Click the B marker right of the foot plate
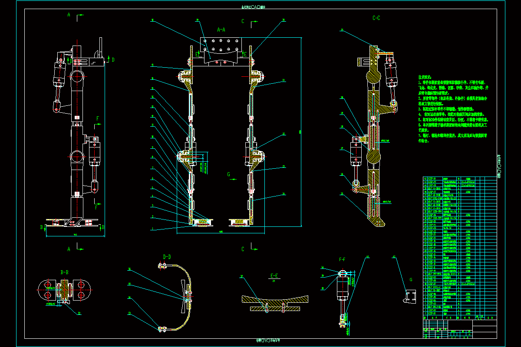 [x=102, y=227]
